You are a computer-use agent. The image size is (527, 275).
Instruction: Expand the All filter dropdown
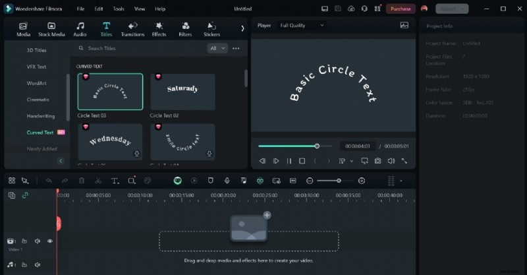pos(217,48)
